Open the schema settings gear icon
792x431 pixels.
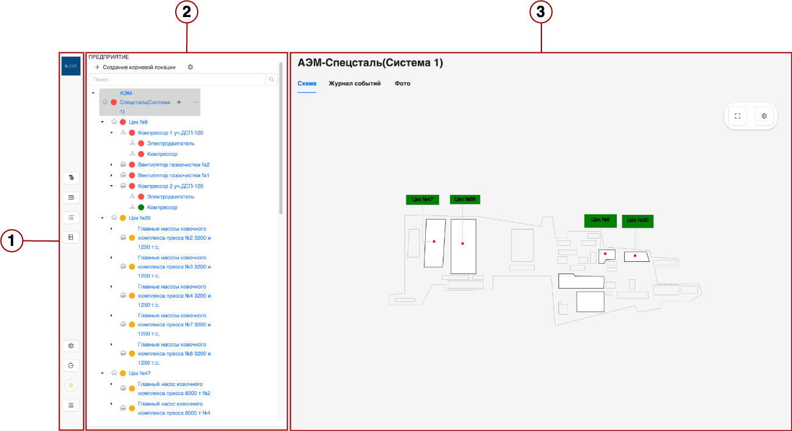click(764, 115)
